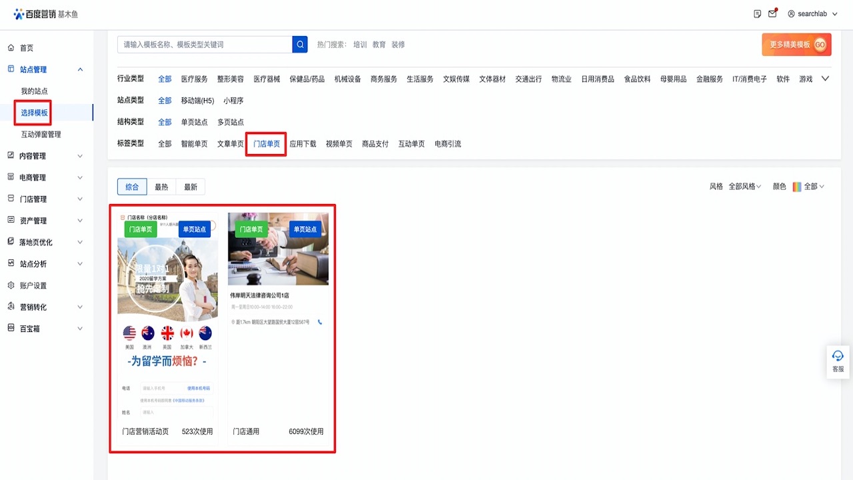Click the 培训 hot search link
Screen dimensions: 853x480
[360, 45]
